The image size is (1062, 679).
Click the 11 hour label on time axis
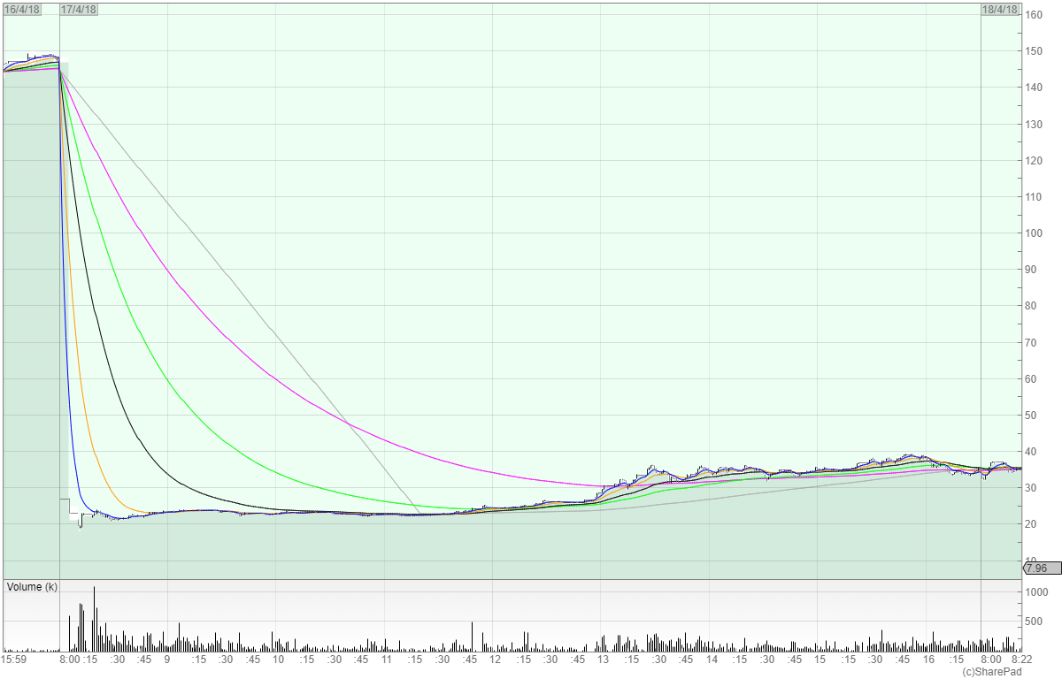[386, 660]
